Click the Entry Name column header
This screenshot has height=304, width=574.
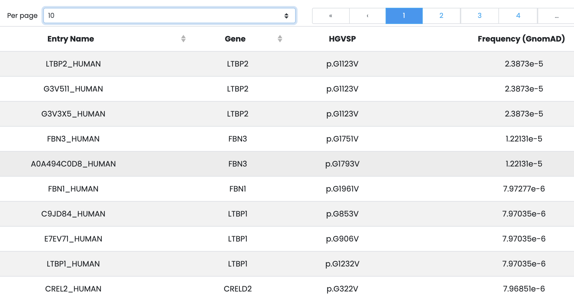point(71,39)
